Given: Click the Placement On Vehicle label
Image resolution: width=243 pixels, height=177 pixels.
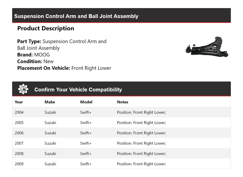Looking at the screenshot, I should pyautogui.click(x=44, y=68).
